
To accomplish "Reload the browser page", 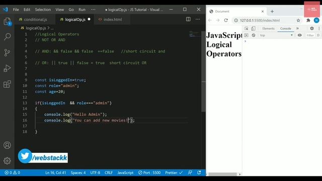I will [x=226, y=20].
